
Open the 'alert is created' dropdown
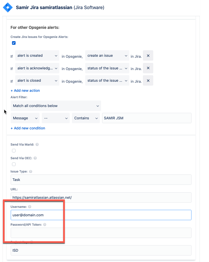(37, 55)
